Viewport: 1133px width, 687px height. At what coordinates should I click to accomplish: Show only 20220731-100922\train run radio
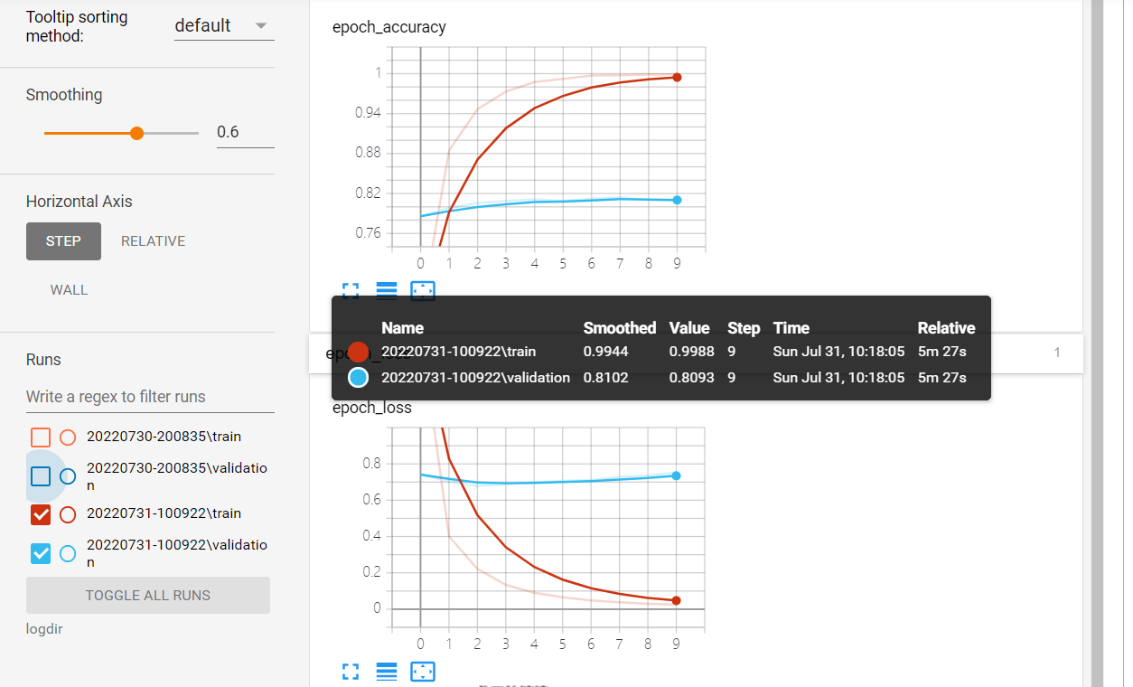[68, 514]
